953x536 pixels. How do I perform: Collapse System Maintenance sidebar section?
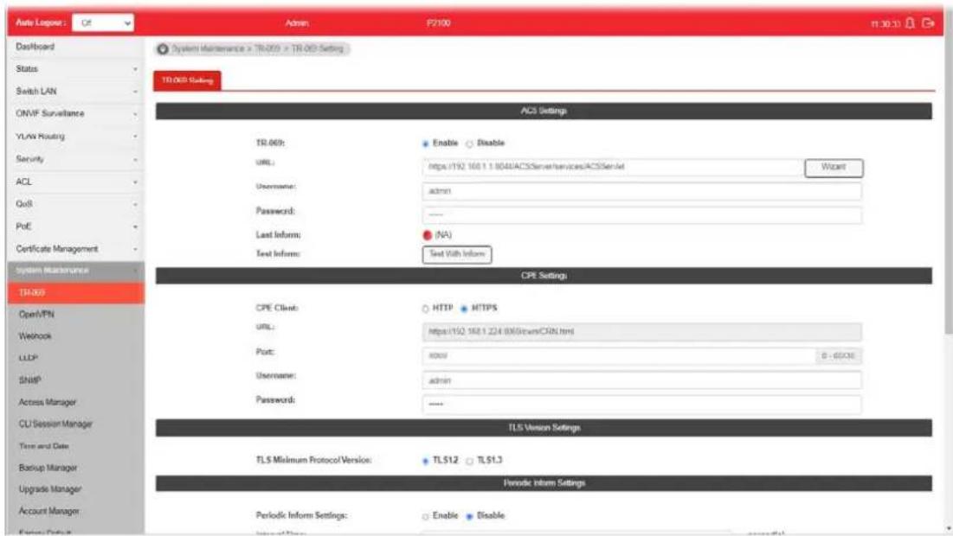(x=76, y=270)
